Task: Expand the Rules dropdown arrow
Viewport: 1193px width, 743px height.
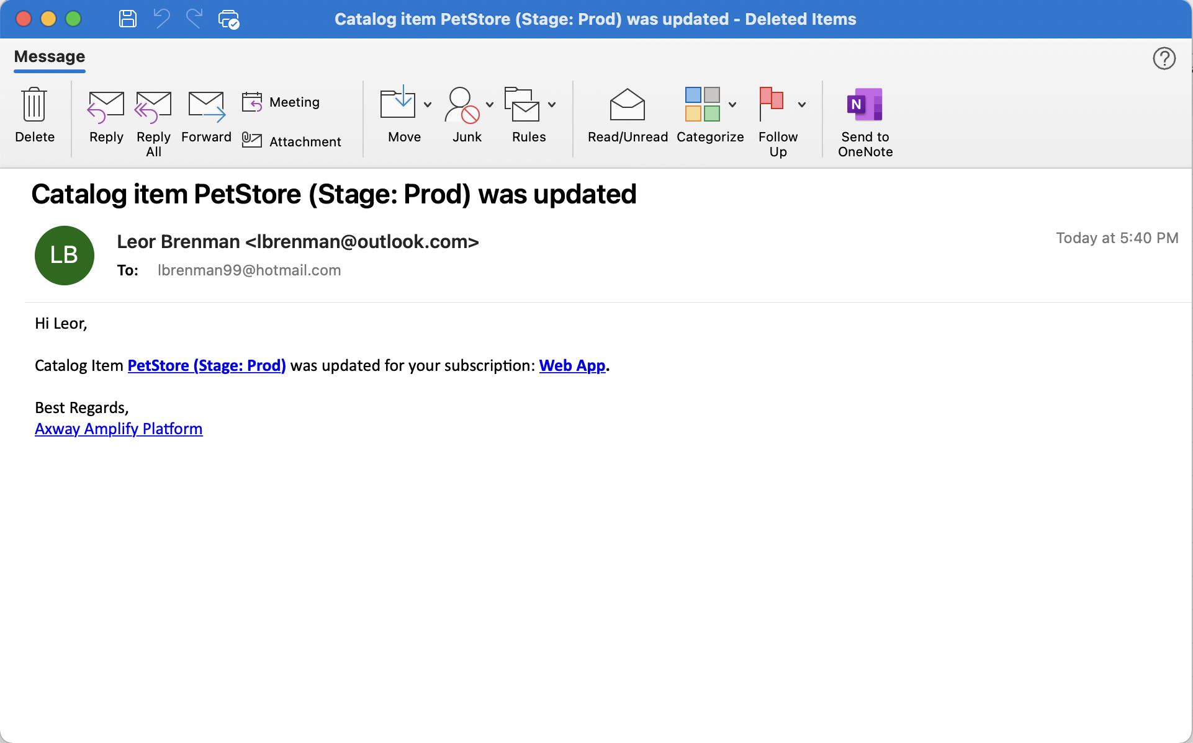Action: (552, 104)
